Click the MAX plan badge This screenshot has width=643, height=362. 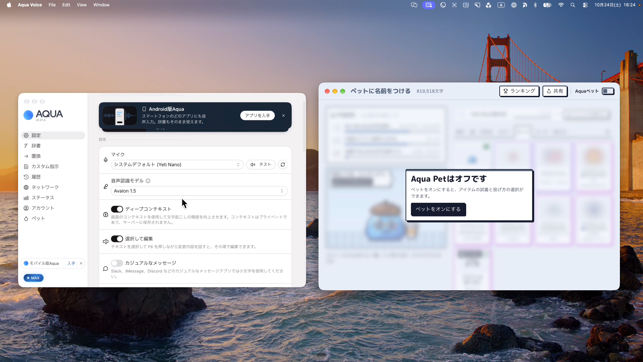tap(33, 278)
